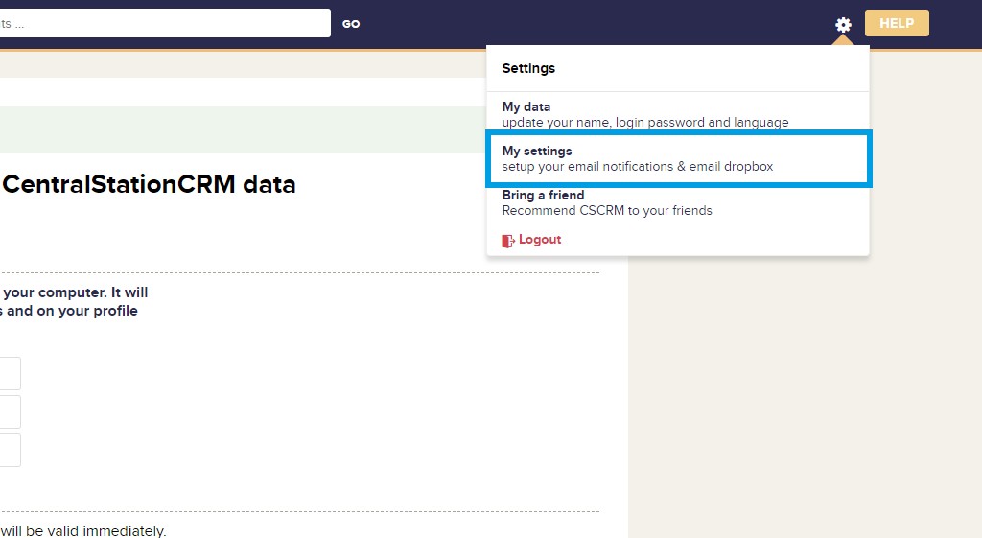Open My data menu entry
982x538 pixels.
point(526,107)
